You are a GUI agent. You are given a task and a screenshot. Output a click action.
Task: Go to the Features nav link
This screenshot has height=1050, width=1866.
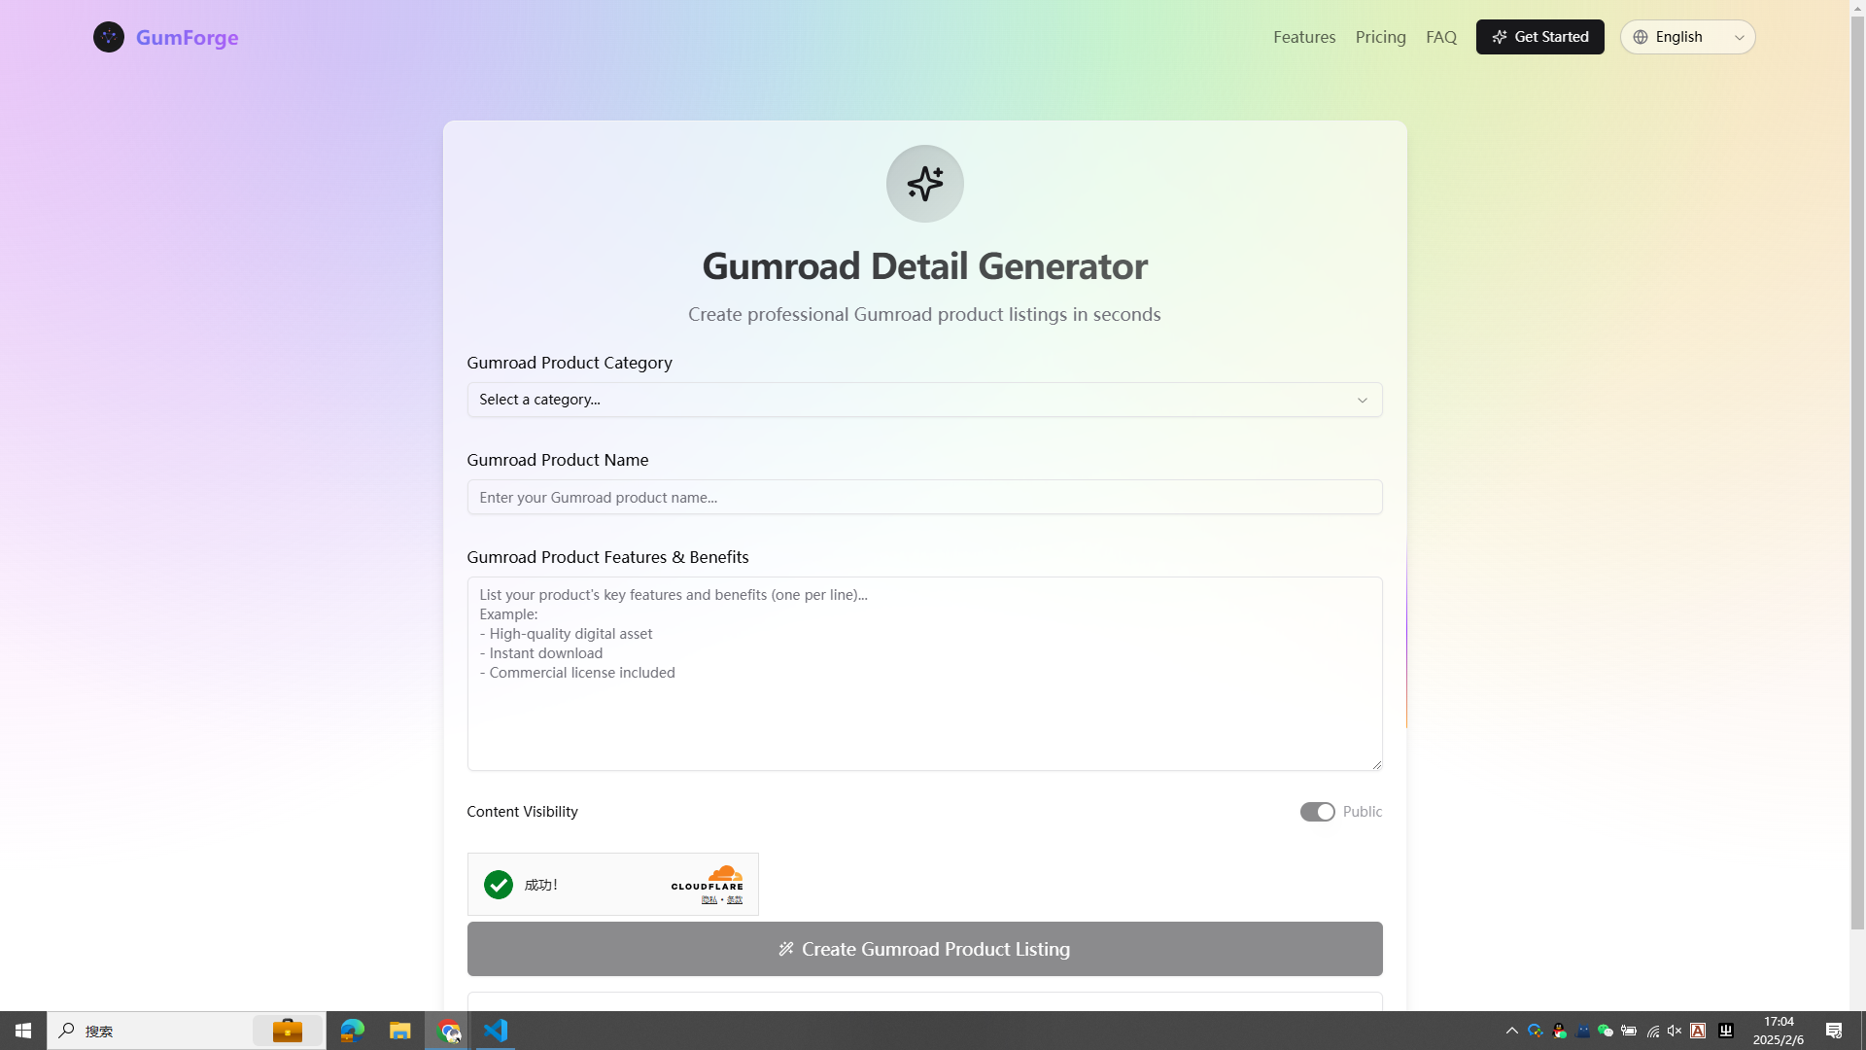pyautogui.click(x=1304, y=37)
